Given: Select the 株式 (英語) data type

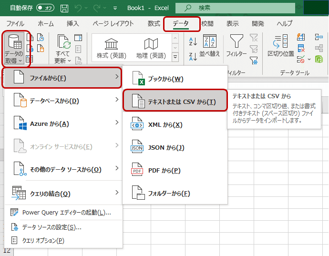Looking at the screenshot, I should click(112, 49).
